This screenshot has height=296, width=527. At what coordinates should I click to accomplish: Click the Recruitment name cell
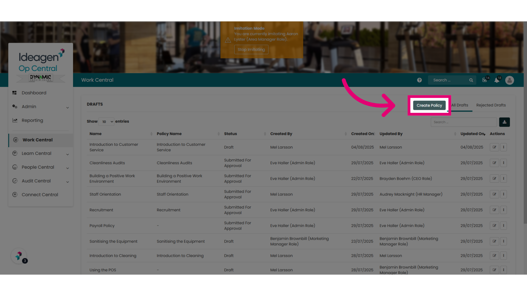[101, 210]
